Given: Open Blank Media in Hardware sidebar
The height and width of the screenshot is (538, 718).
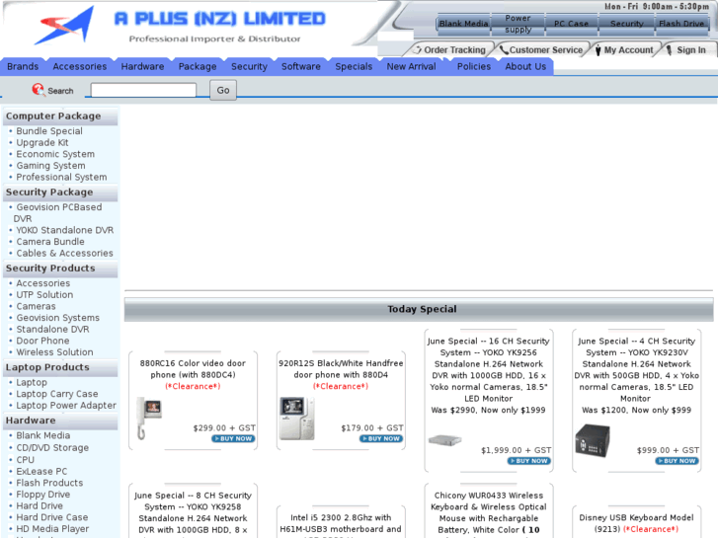Looking at the screenshot, I should pyautogui.click(x=43, y=435).
